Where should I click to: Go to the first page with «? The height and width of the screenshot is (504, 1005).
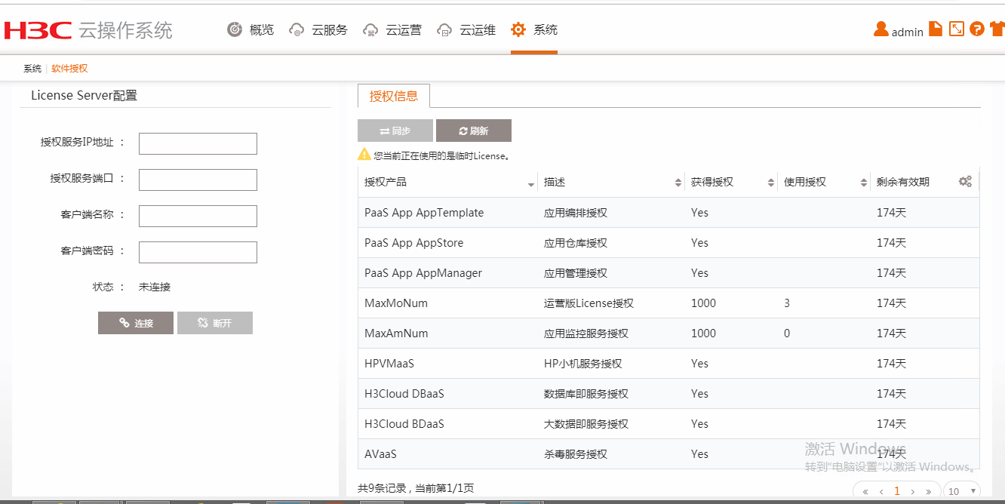point(865,491)
